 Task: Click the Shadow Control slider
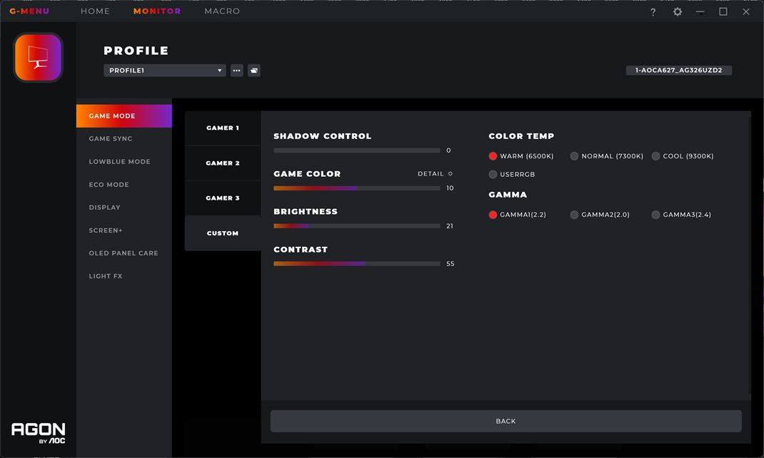[x=357, y=151]
